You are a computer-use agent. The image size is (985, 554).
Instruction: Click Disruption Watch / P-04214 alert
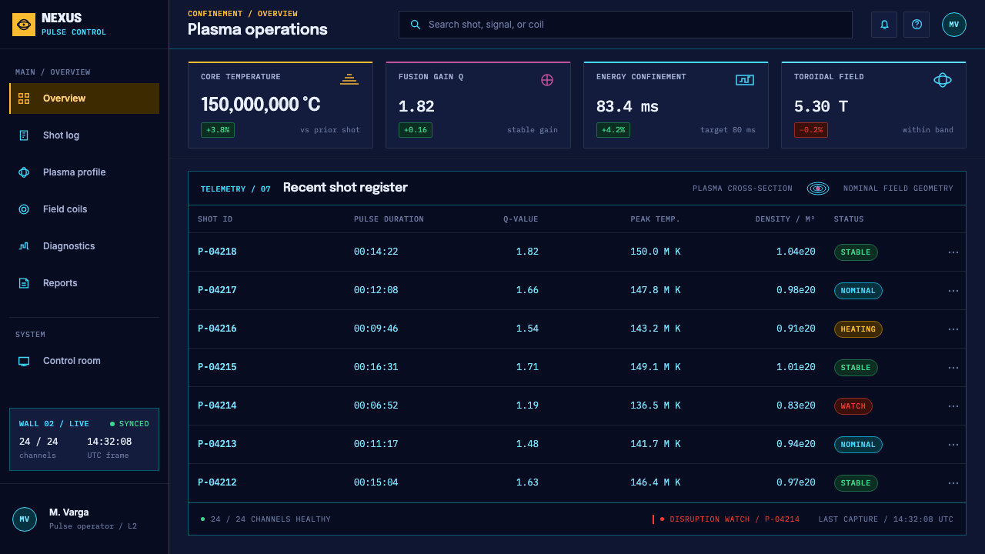pyautogui.click(x=726, y=519)
